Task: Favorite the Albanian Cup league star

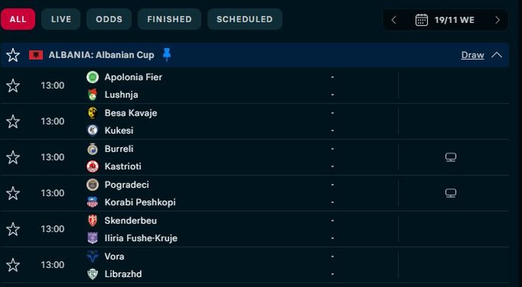Action: pyautogui.click(x=13, y=55)
